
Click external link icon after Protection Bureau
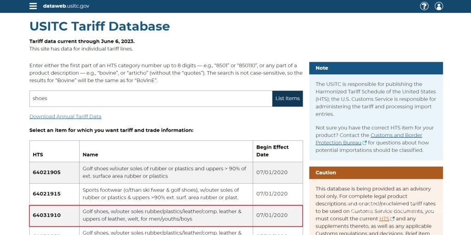(x=365, y=143)
